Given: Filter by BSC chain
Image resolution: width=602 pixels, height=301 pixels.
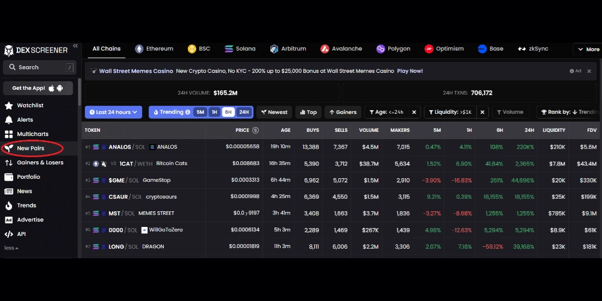Looking at the screenshot, I should point(199,49).
